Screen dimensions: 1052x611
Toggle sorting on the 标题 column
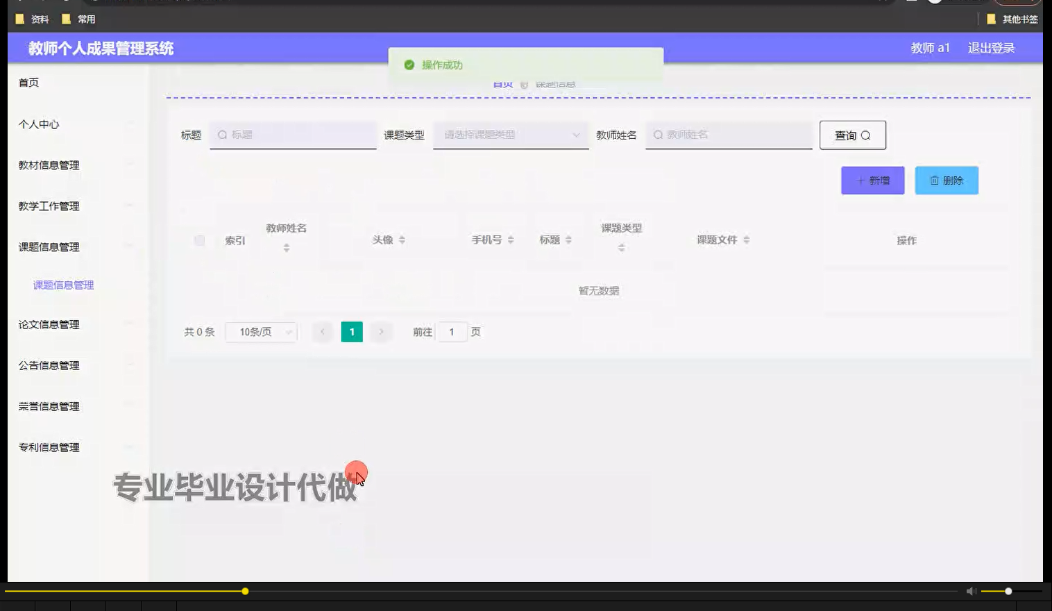[x=568, y=240]
